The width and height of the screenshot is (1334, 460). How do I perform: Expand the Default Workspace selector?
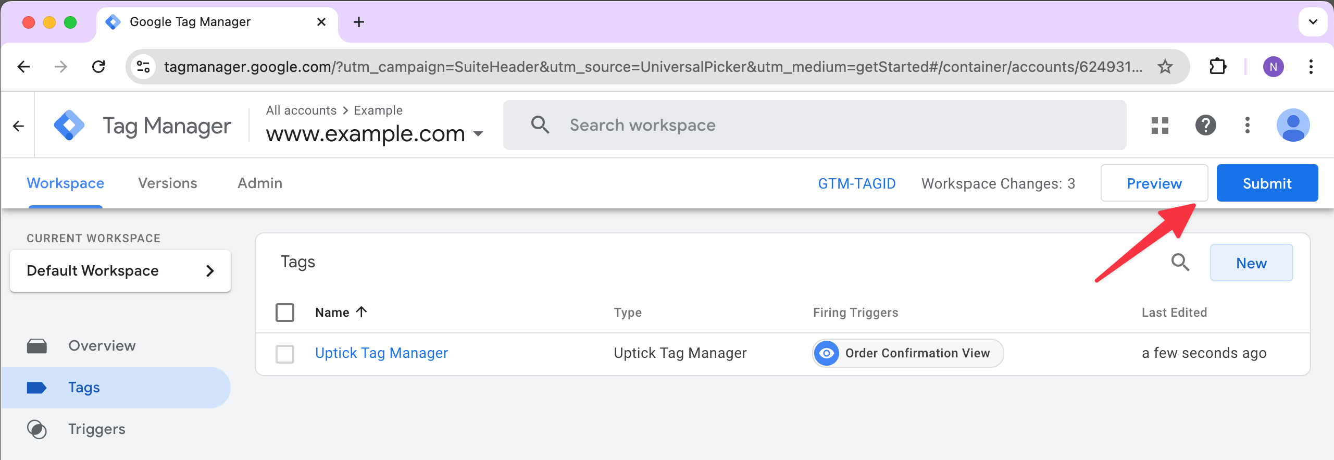click(120, 271)
